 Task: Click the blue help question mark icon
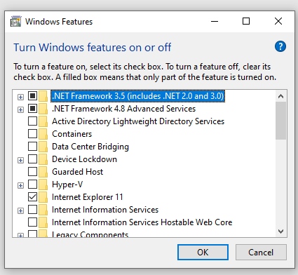[280, 46]
